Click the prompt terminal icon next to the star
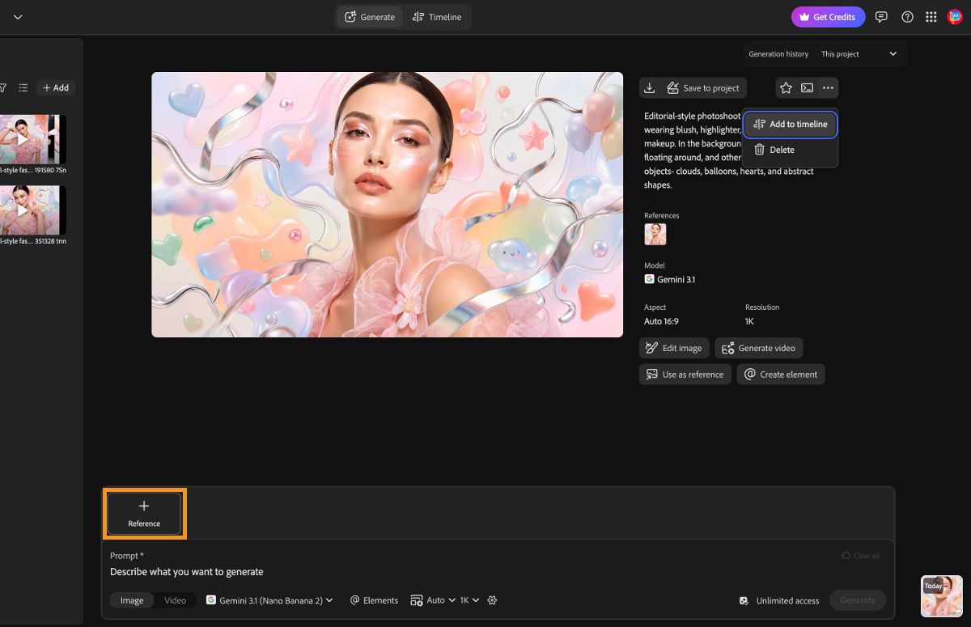Viewport: 971px width, 627px height. [807, 88]
